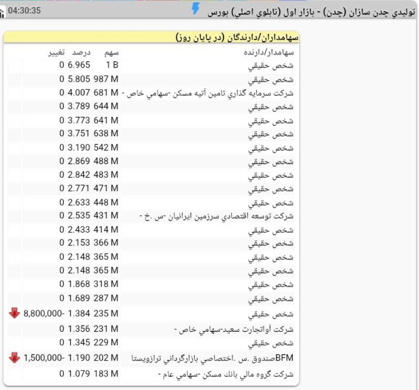This screenshot has width=419, height=390.
Task: Select شركت گروه مالي بانك مسكن row
Action: click(226, 374)
